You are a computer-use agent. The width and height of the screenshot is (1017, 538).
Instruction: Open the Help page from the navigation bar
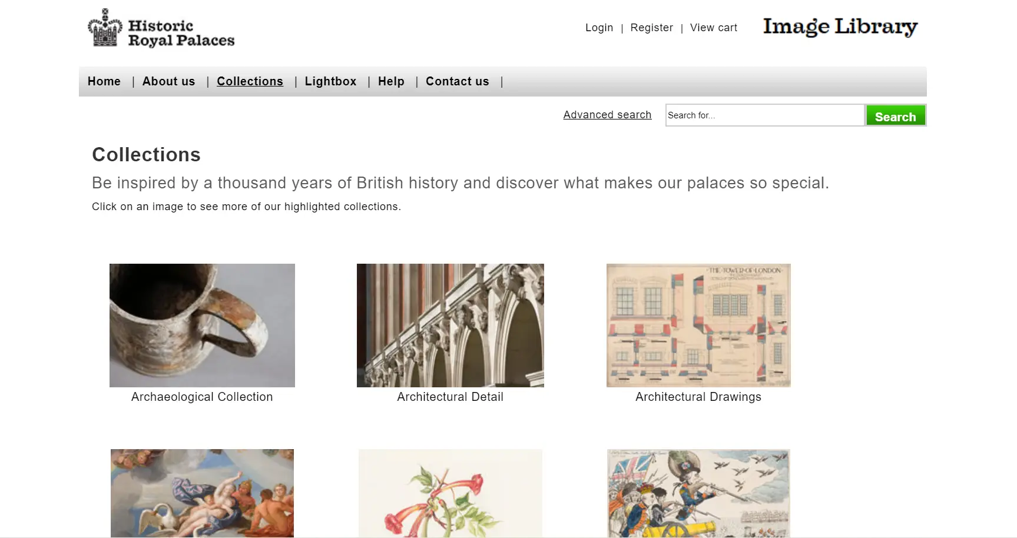391,81
